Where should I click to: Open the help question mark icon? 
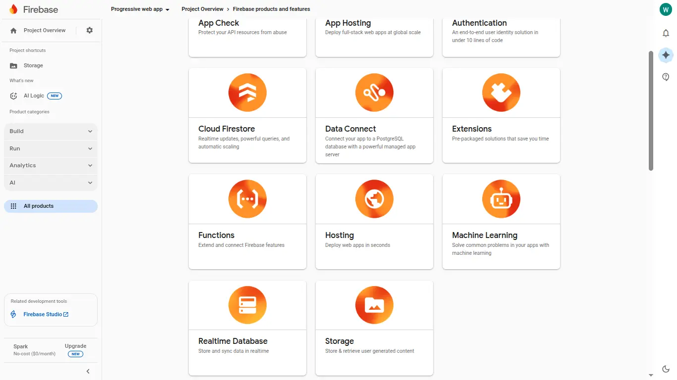(666, 77)
